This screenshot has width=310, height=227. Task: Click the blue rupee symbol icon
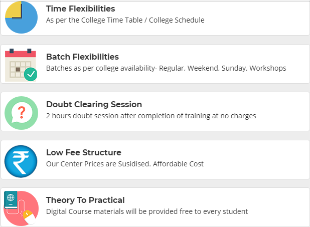click(x=21, y=161)
